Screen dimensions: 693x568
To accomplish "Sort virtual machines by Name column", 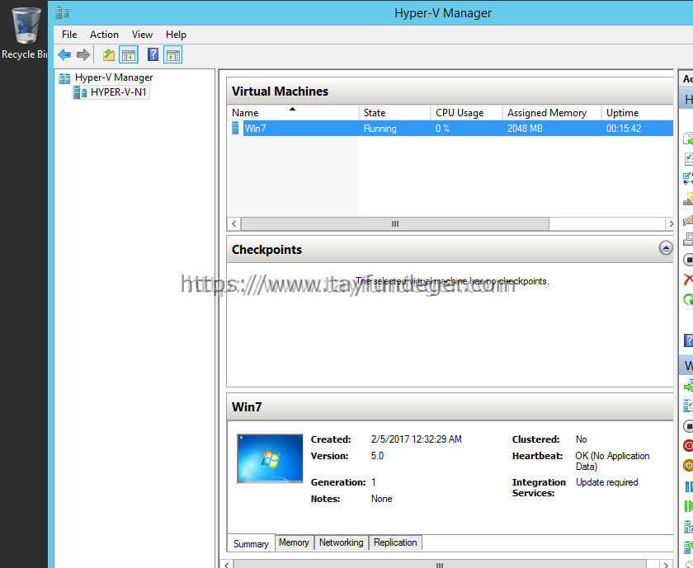I will [x=293, y=113].
